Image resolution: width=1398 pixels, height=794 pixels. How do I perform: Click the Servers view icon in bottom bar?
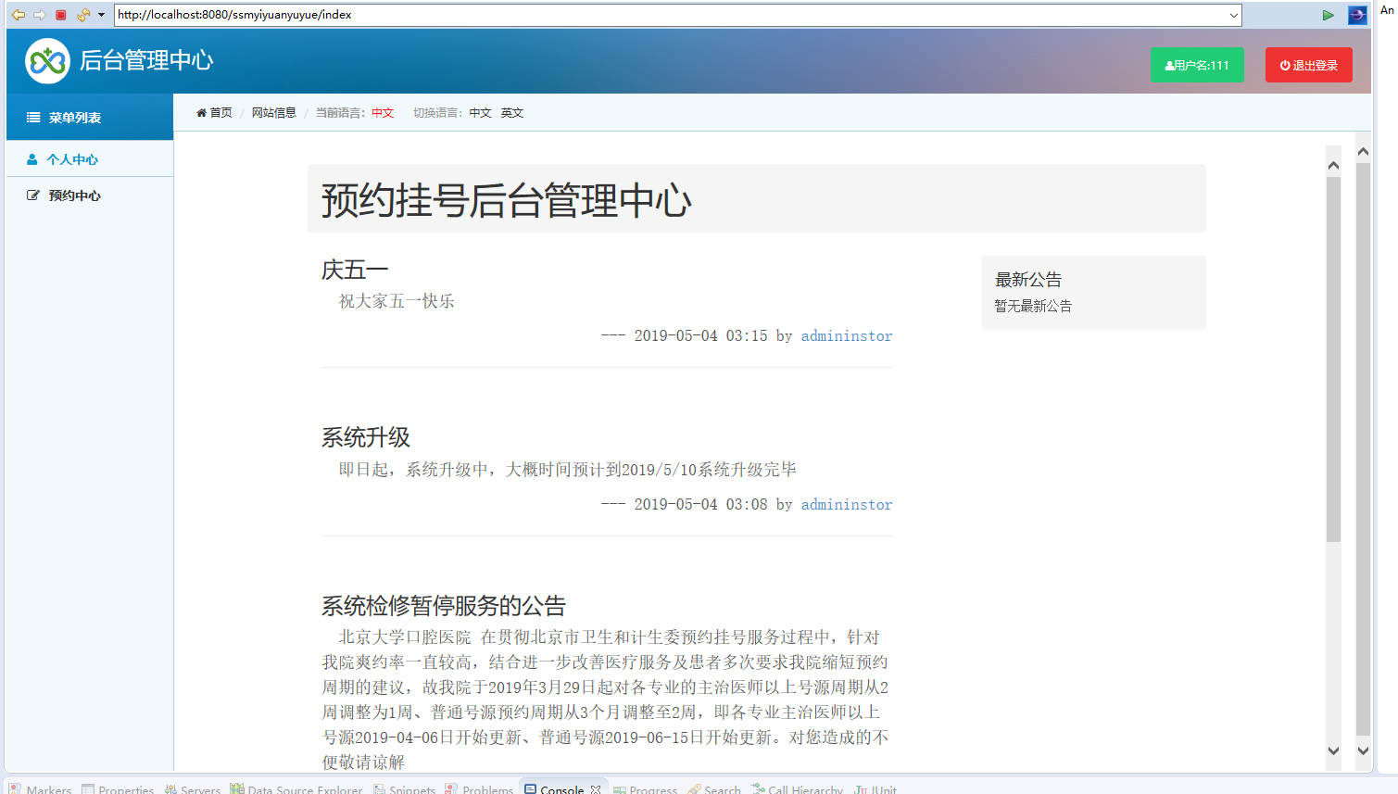tap(170, 788)
